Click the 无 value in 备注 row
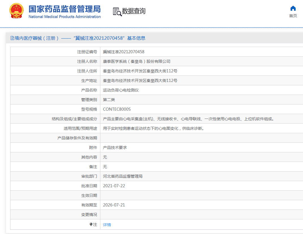 105,167
